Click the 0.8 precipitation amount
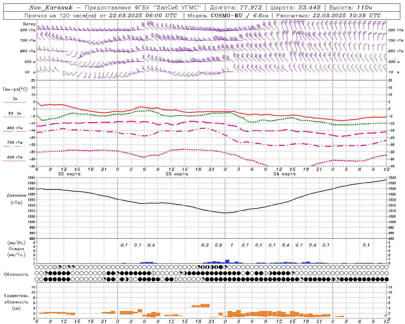The height and width of the screenshot is (324, 405). click(x=218, y=245)
